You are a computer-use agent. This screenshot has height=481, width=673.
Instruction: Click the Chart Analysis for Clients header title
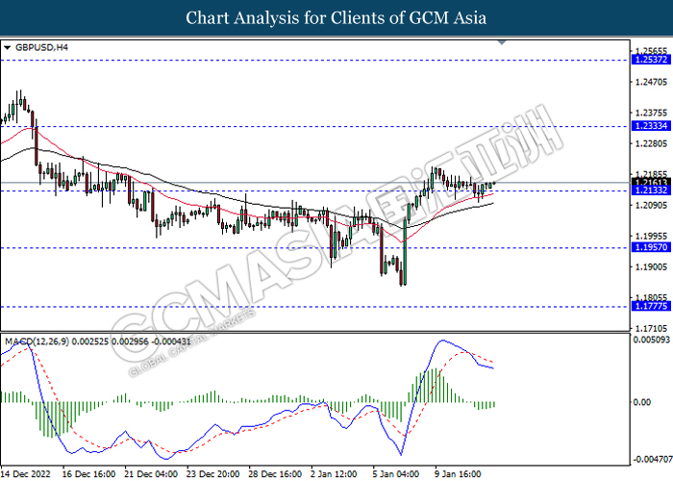click(336, 18)
